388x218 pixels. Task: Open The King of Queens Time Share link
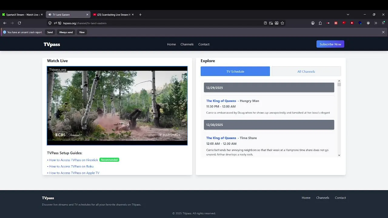221,138
